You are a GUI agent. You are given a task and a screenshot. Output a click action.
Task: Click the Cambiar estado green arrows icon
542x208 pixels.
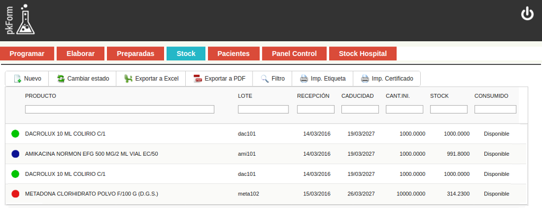point(61,79)
